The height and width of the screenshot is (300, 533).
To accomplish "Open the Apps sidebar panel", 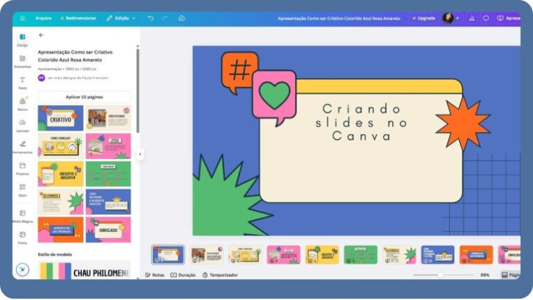I will pyautogui.click(x=22, y=190).
